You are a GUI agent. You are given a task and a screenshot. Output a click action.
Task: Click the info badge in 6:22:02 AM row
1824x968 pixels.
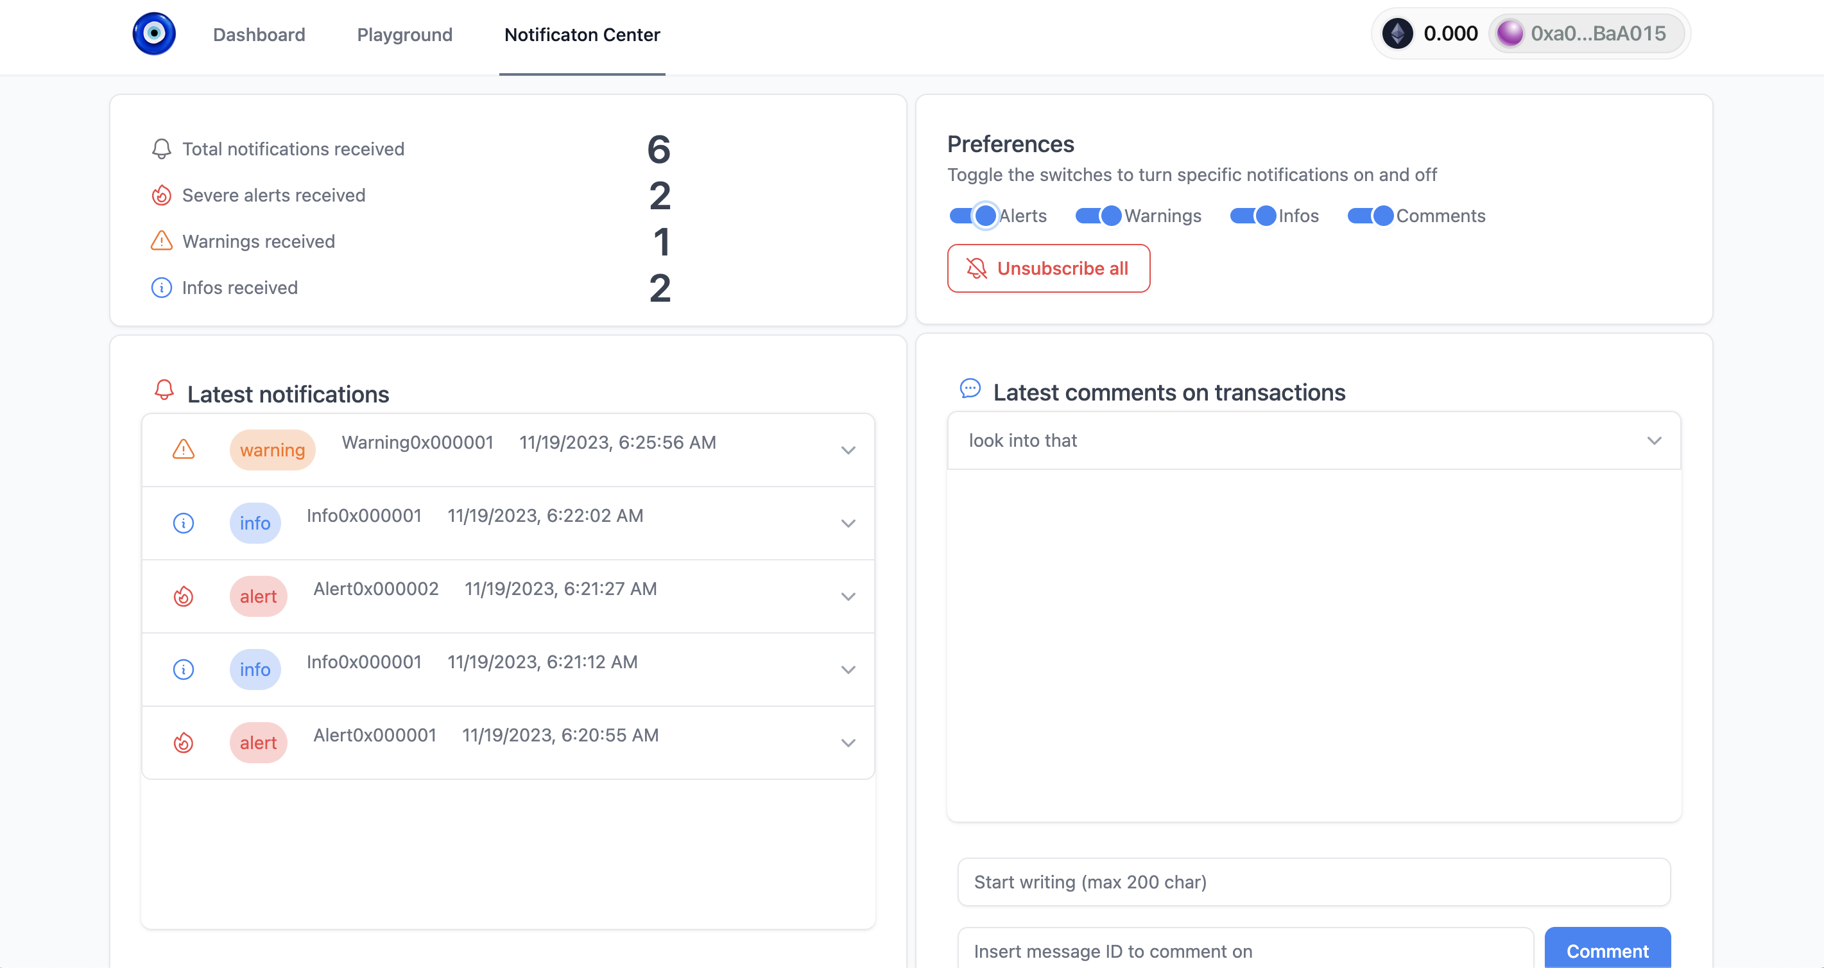click(x=255, y=523)
